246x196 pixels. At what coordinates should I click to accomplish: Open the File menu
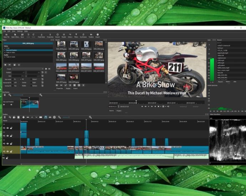[5, 31]
